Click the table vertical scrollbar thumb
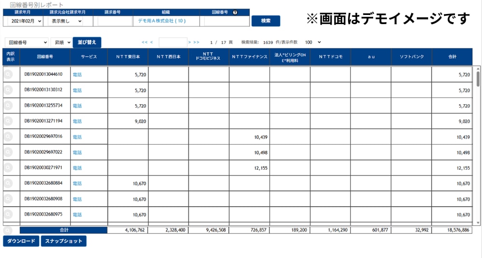 [x=478, y=79]
